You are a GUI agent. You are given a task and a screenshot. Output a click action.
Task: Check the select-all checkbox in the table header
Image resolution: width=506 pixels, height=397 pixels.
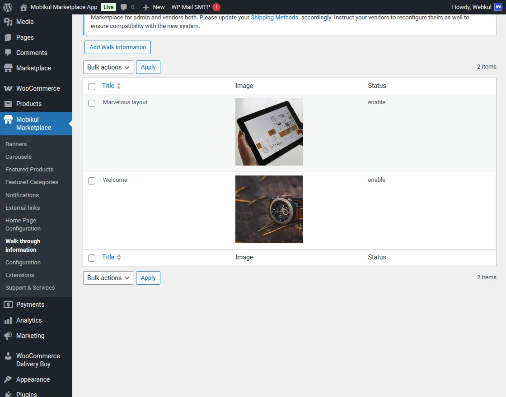click(x=92, y=86)
